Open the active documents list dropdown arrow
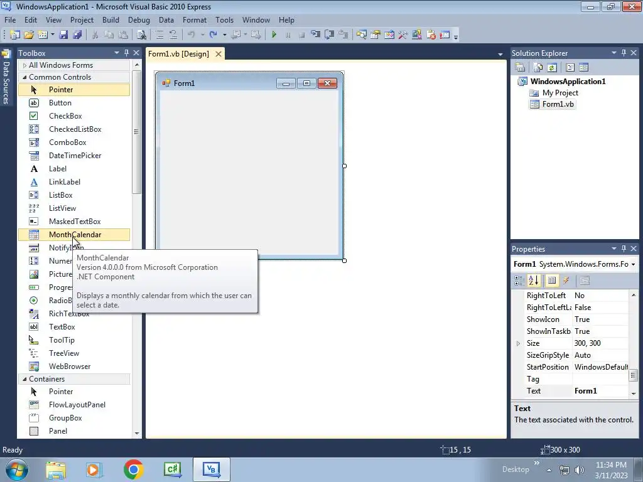The image size is (643, 482). pyautogui.click(x=500, y=54)
